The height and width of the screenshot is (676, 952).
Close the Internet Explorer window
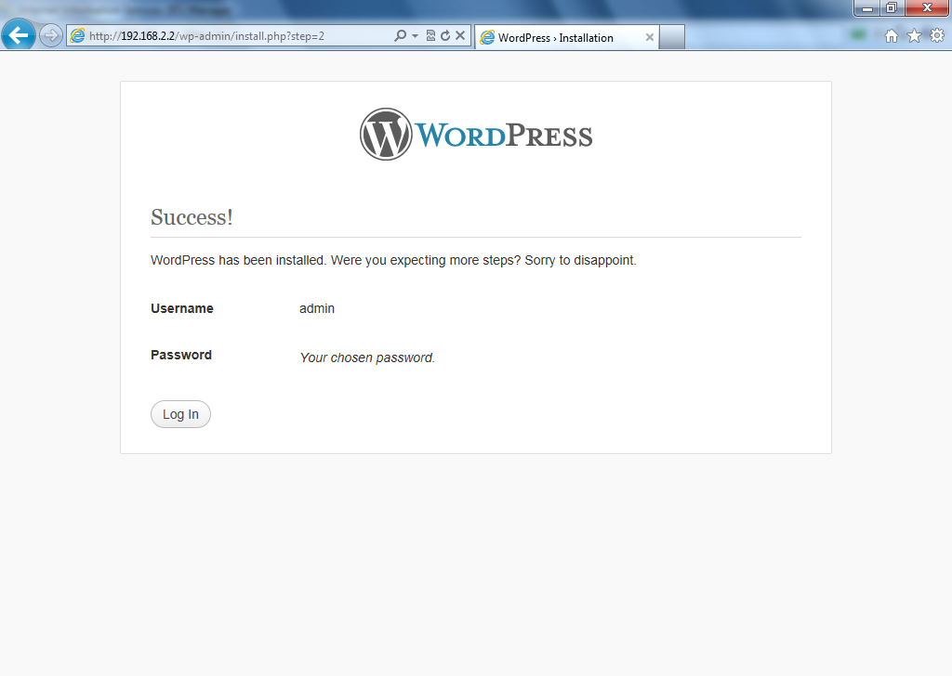pyautogui.click(x=927, y=7)
